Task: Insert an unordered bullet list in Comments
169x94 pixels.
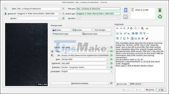Action: [121, 33]
